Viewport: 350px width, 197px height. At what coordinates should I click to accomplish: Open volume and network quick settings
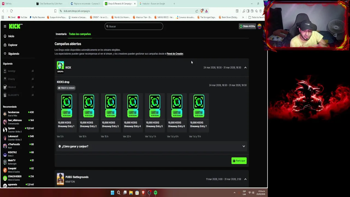tap(251, 193)
